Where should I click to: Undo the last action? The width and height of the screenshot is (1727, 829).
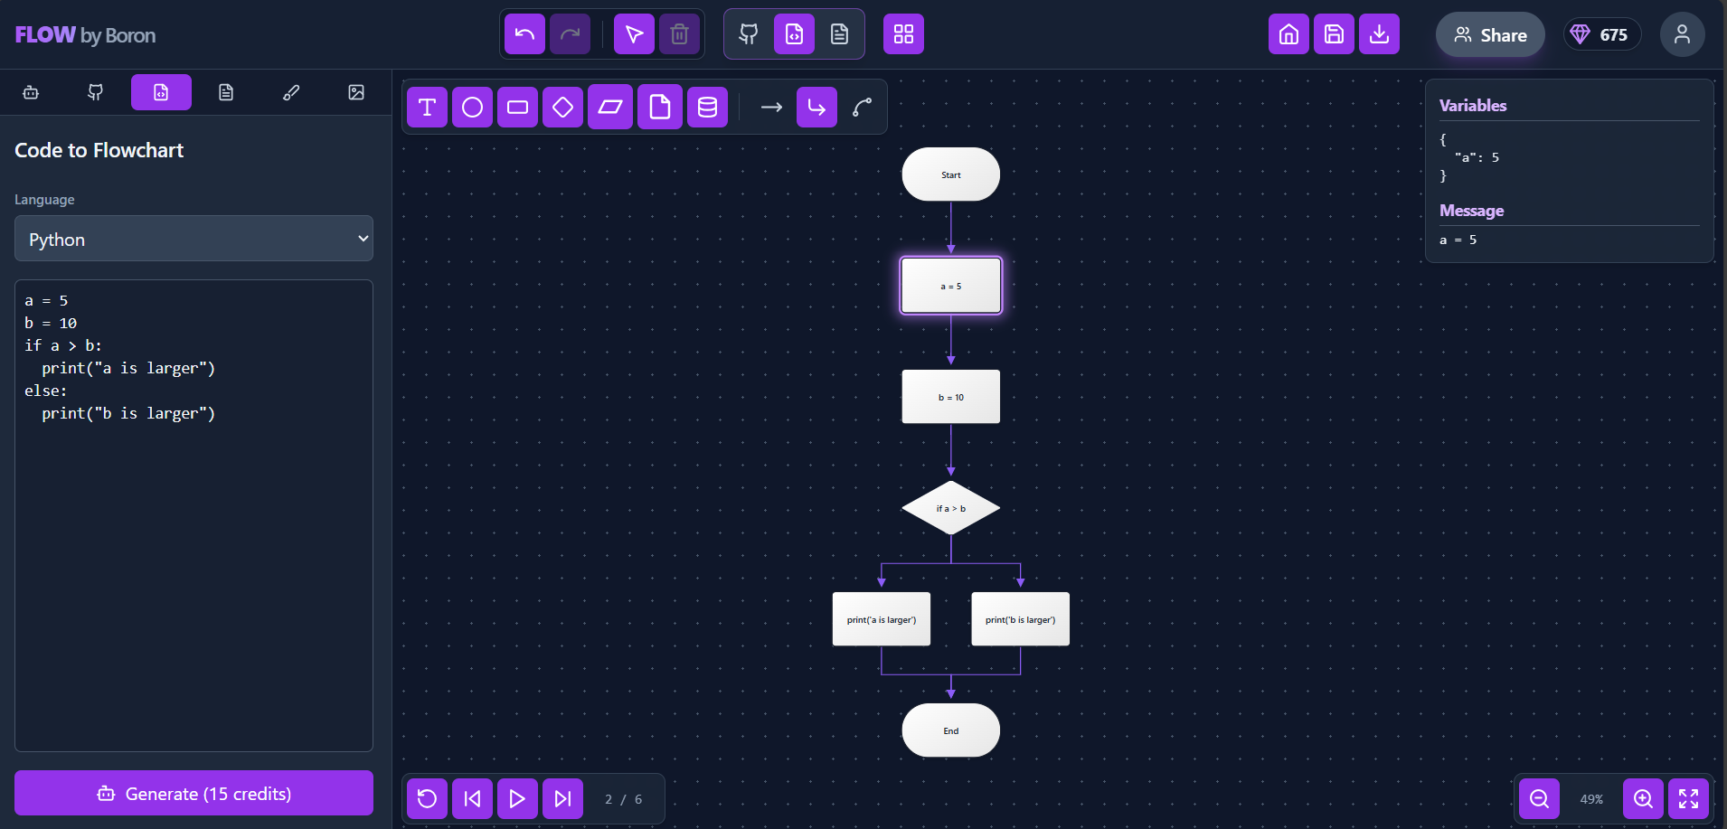point(524,33)
